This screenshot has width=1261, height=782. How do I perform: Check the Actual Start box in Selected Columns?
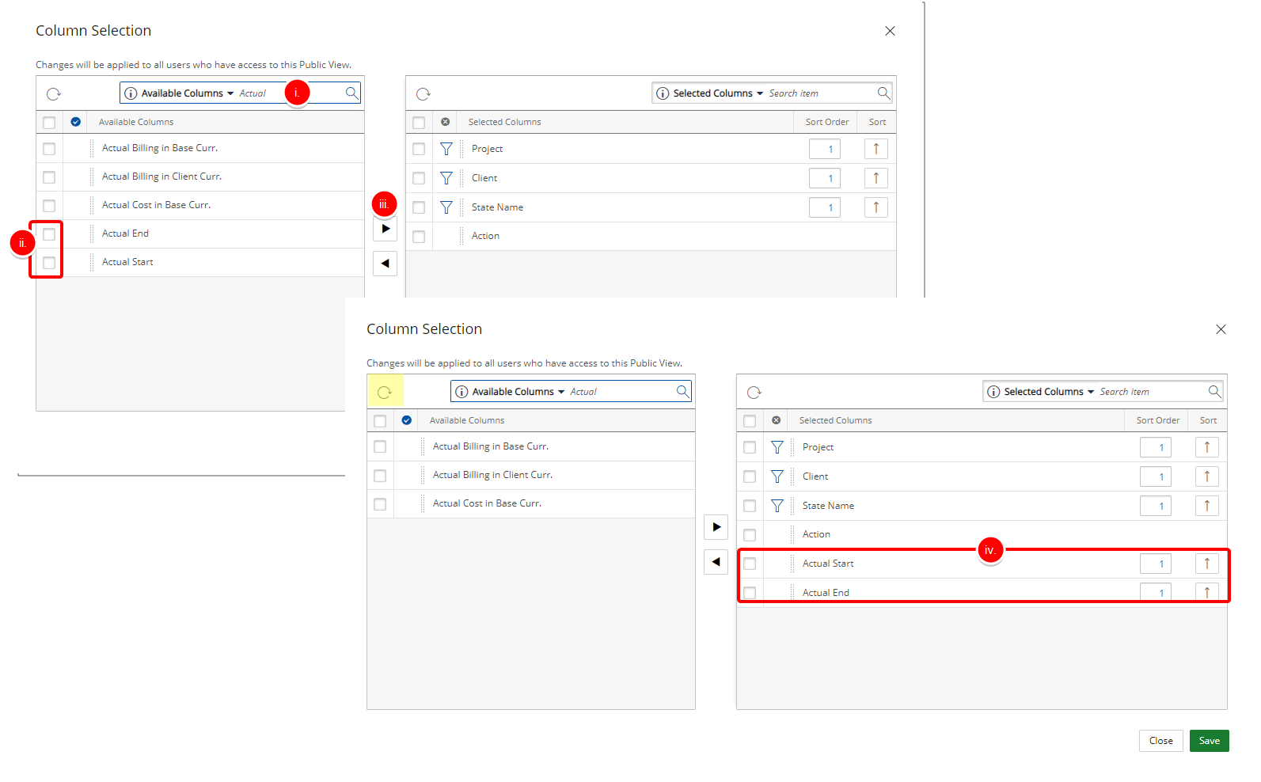pyautogui.click(x=750, y=564)
